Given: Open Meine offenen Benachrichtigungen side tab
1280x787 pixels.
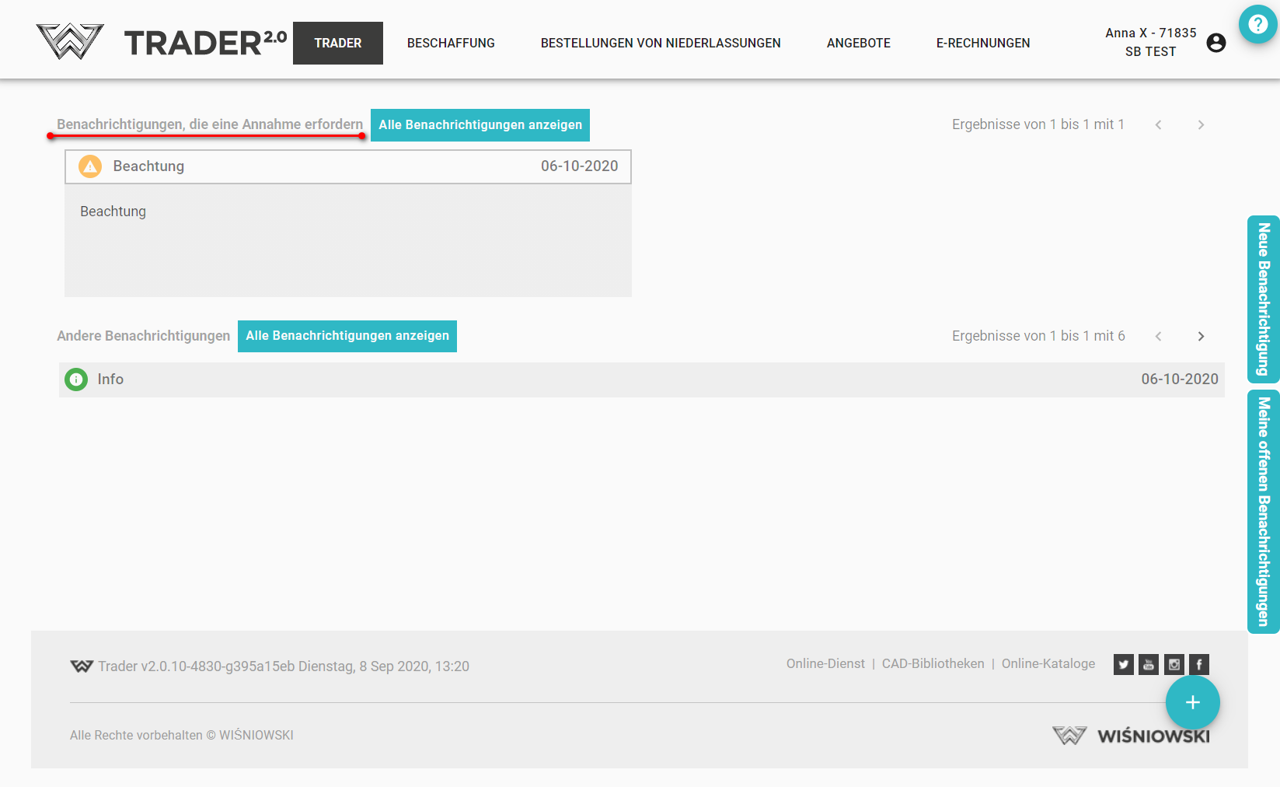Looking at the screenshot, I should (x=1263, y=511).
